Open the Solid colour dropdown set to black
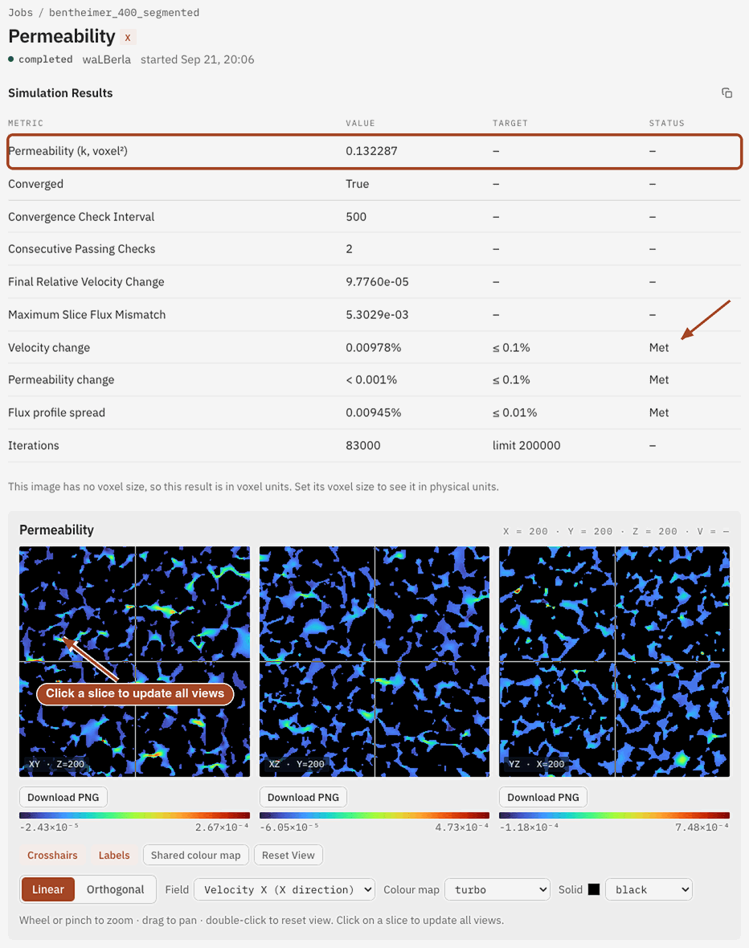Image resolution: width=749 pixels, height=948 pixels. point(649,889)
